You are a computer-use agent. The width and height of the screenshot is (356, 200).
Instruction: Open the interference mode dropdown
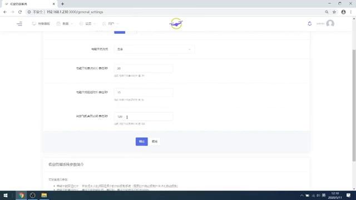pyautogui.click(x=154, y=49)
